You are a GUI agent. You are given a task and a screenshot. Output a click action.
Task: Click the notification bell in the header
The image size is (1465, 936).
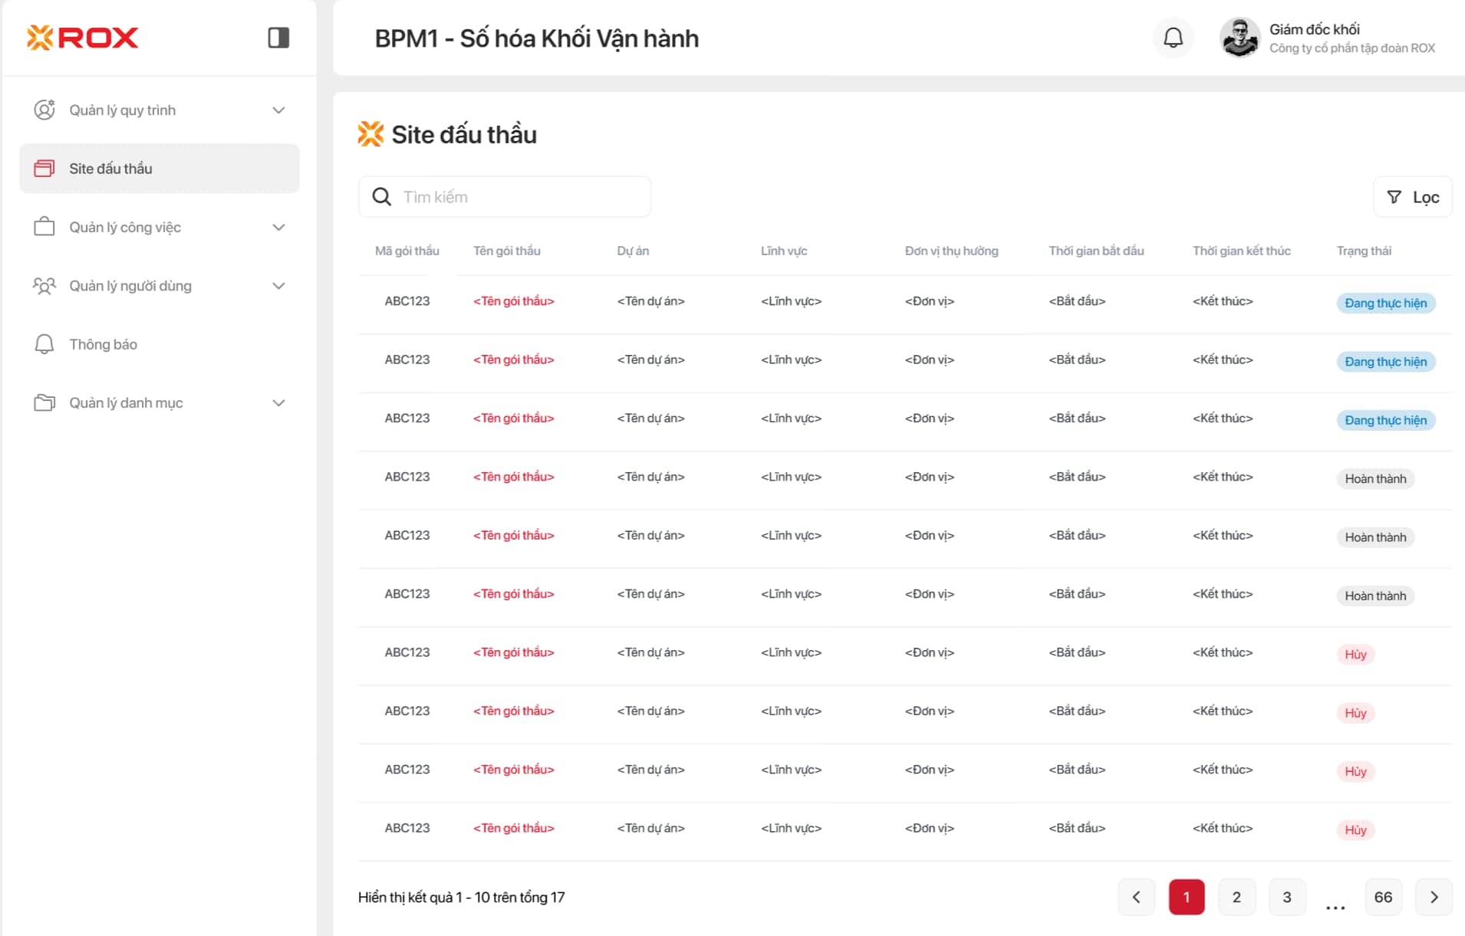(x=1173, y=38)
